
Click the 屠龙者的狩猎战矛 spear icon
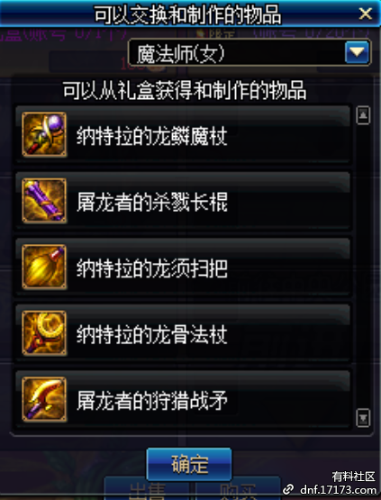pos(44,400)
